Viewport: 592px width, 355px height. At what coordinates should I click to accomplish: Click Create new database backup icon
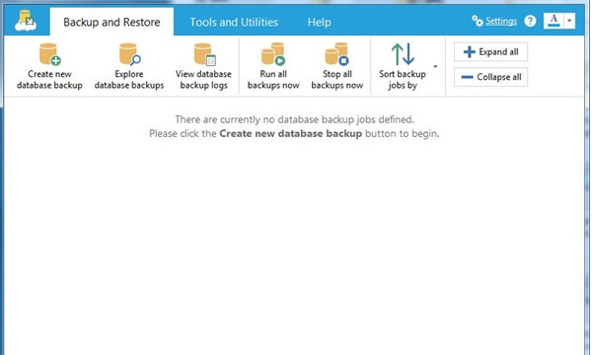50,54
